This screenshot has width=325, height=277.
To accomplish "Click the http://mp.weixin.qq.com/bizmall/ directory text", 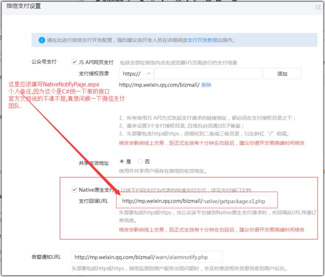I will (159, 85).
